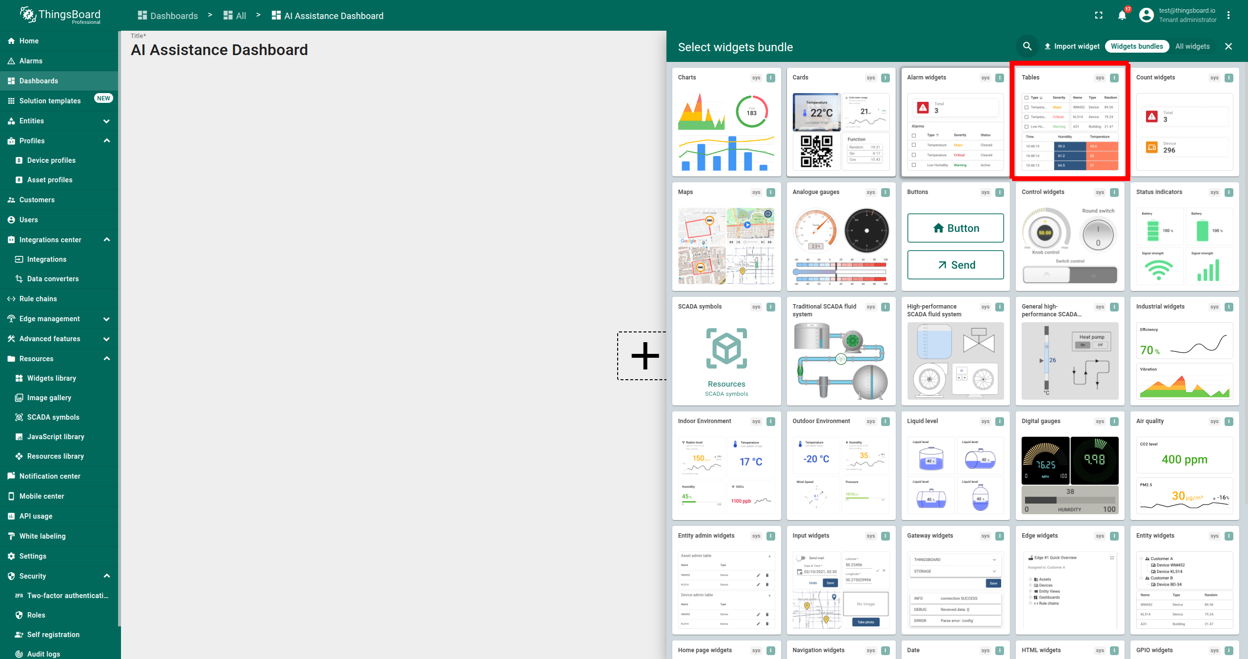
Task: Toggle fullscreen mode icon
Action: 1099,16
